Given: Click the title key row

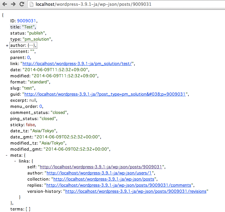Looking at the screenshot, I should click(x=16, y=27).
